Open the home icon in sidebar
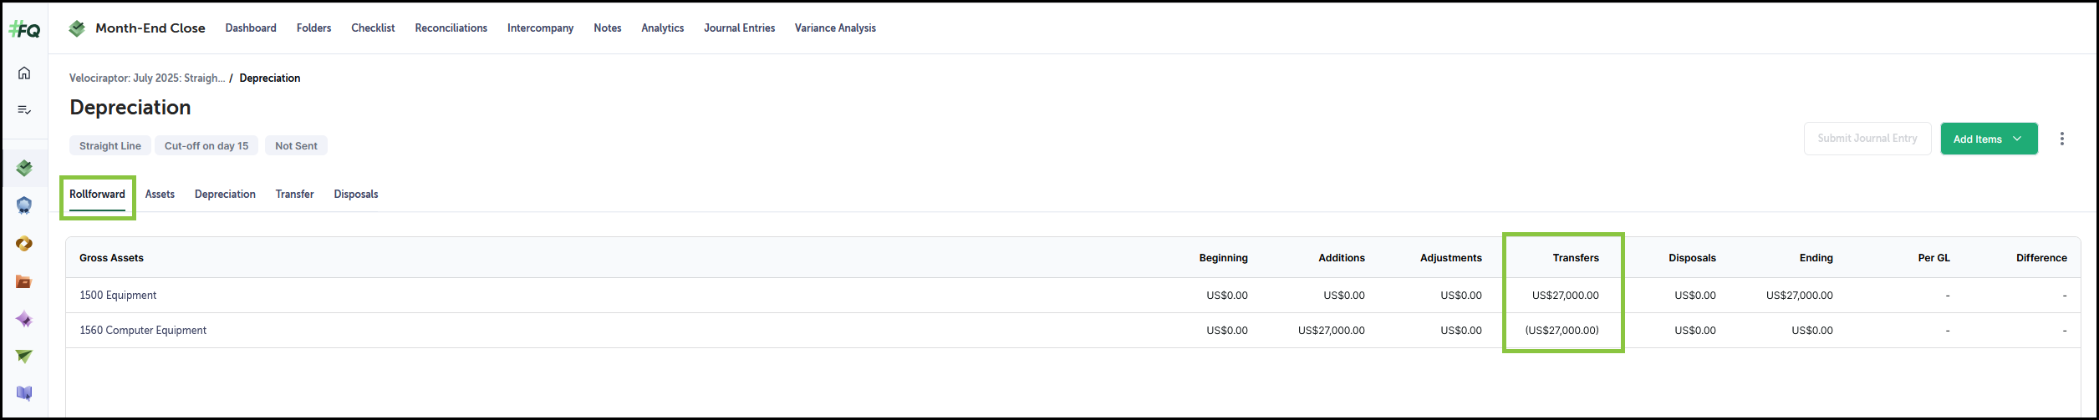The width and height of the screenshot is (2099, 420). (24, 73)
